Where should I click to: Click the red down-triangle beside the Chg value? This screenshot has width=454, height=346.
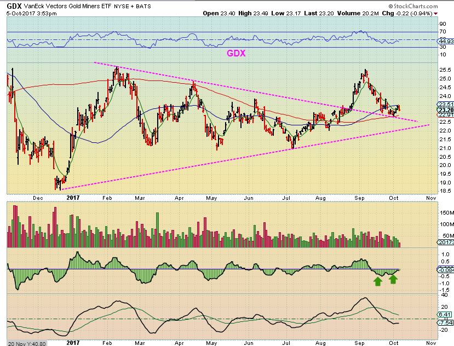(x=436, y=14)
